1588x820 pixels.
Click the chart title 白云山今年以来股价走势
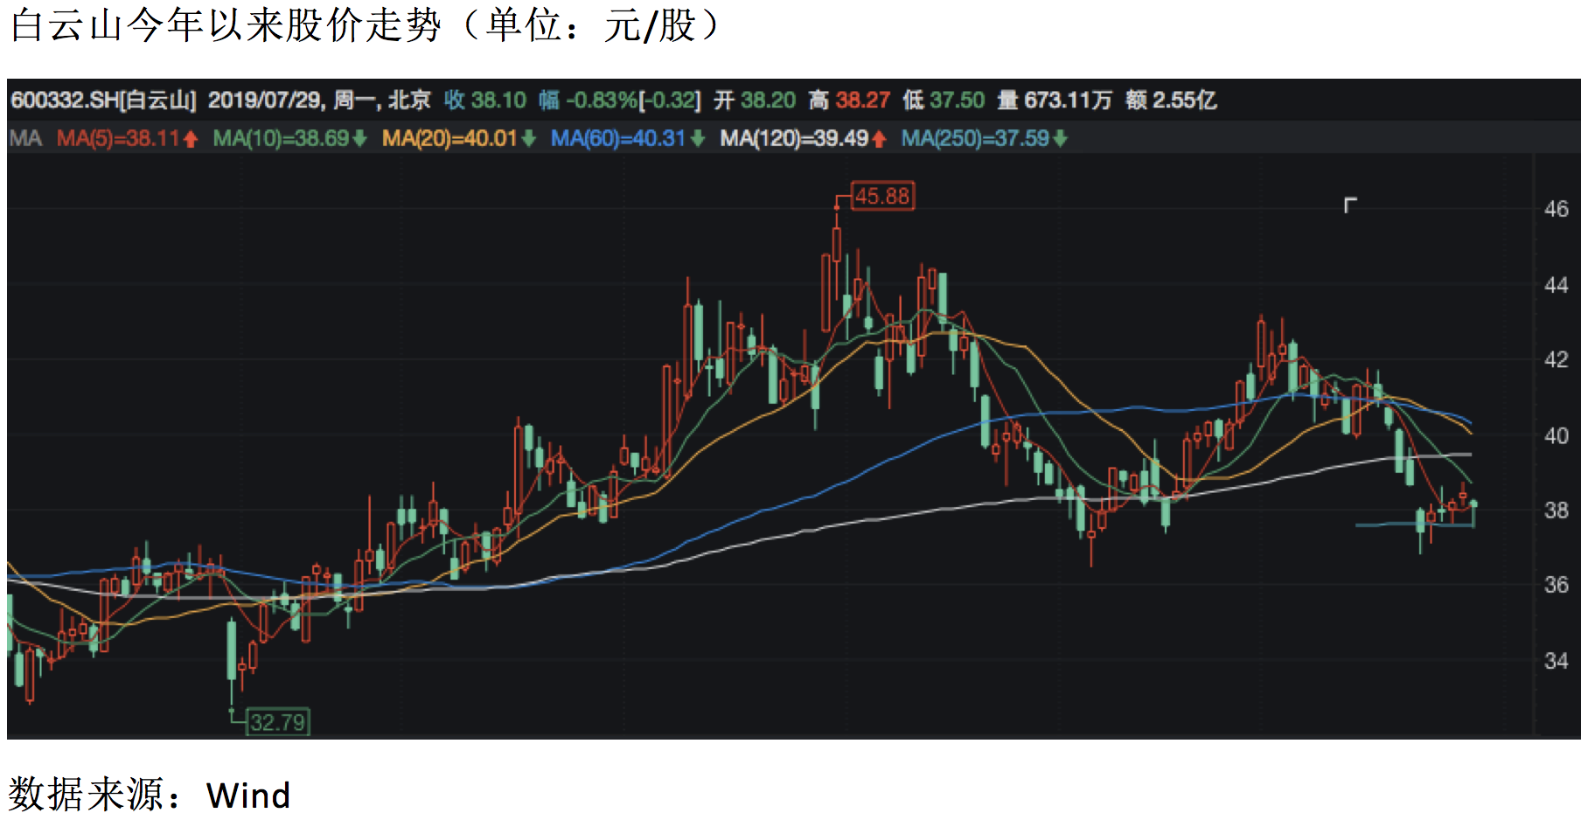pos(226,25)
